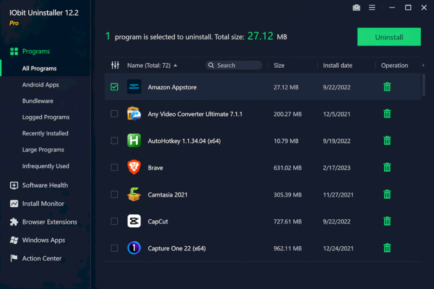The width and height of the screenshot is (434, 289).
Task: Click the vertical scrollbar of program list
Action: tap(423, 85)
